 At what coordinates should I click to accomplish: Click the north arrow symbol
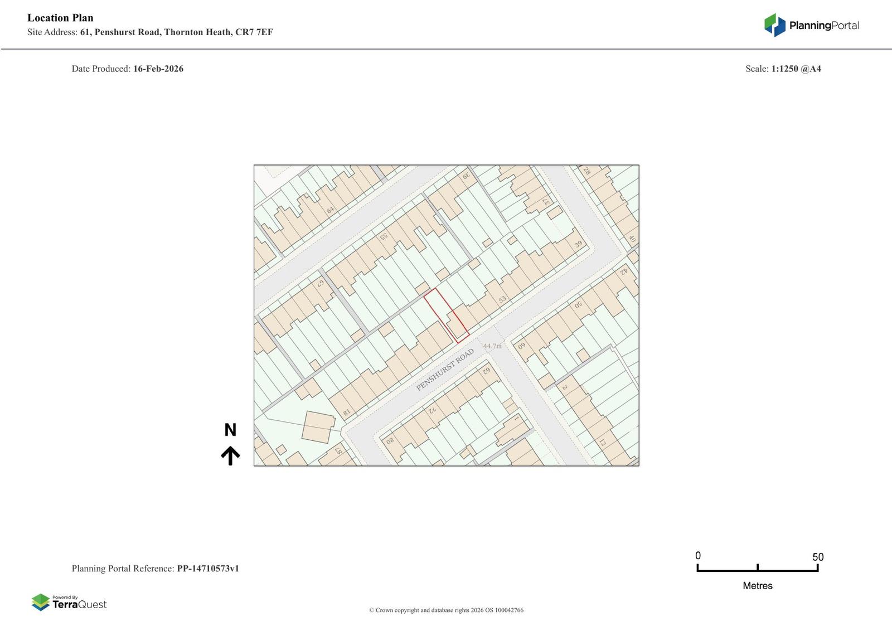(x=230, y=455)
